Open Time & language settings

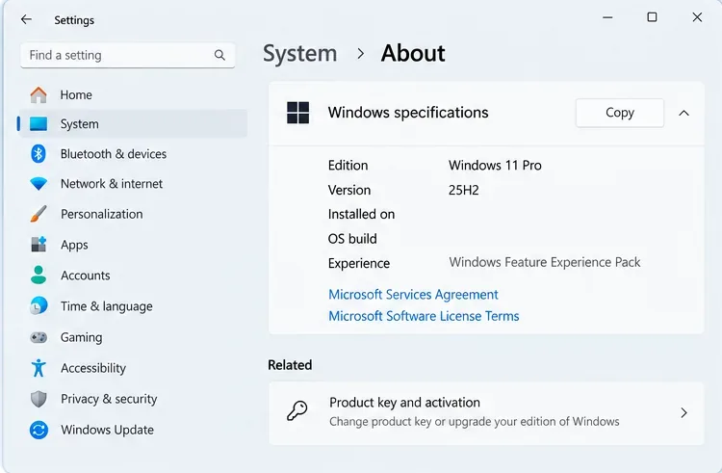pos(134,306)
